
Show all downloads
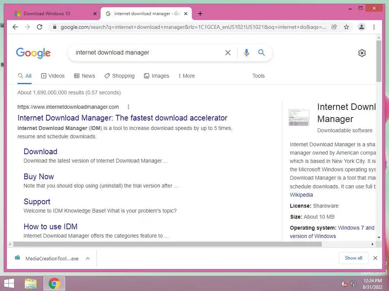(354, 258)
